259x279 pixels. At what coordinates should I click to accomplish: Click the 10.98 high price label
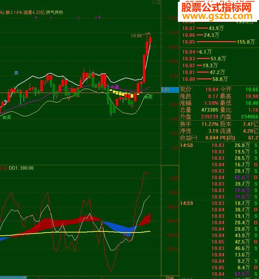coord(136,35)
